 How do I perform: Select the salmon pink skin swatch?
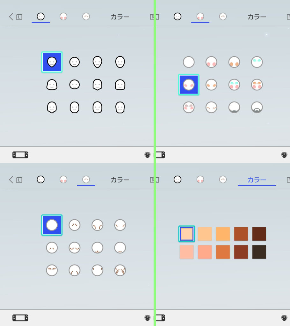pyautogui.click(x=205, y=252)
